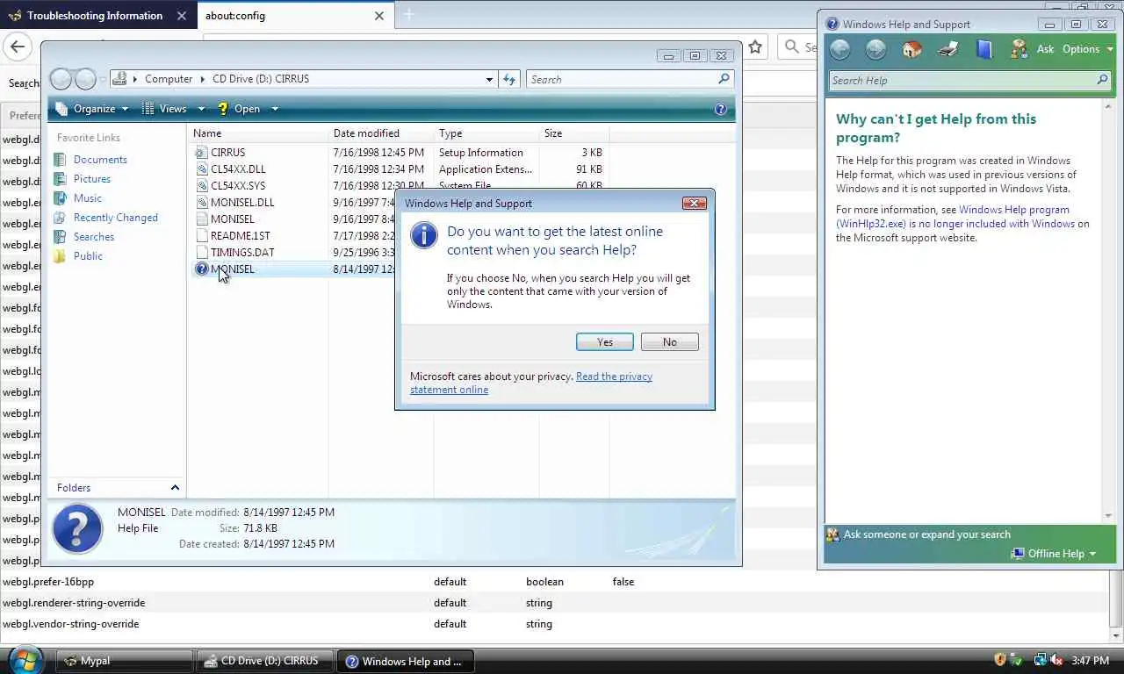The height and width of the screenshot is (674, 1124).
Task: Go to Help and Support home icon
Action: click(x=912, y=49)
